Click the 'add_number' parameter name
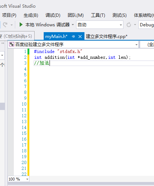154x186 pixels. 92,57
